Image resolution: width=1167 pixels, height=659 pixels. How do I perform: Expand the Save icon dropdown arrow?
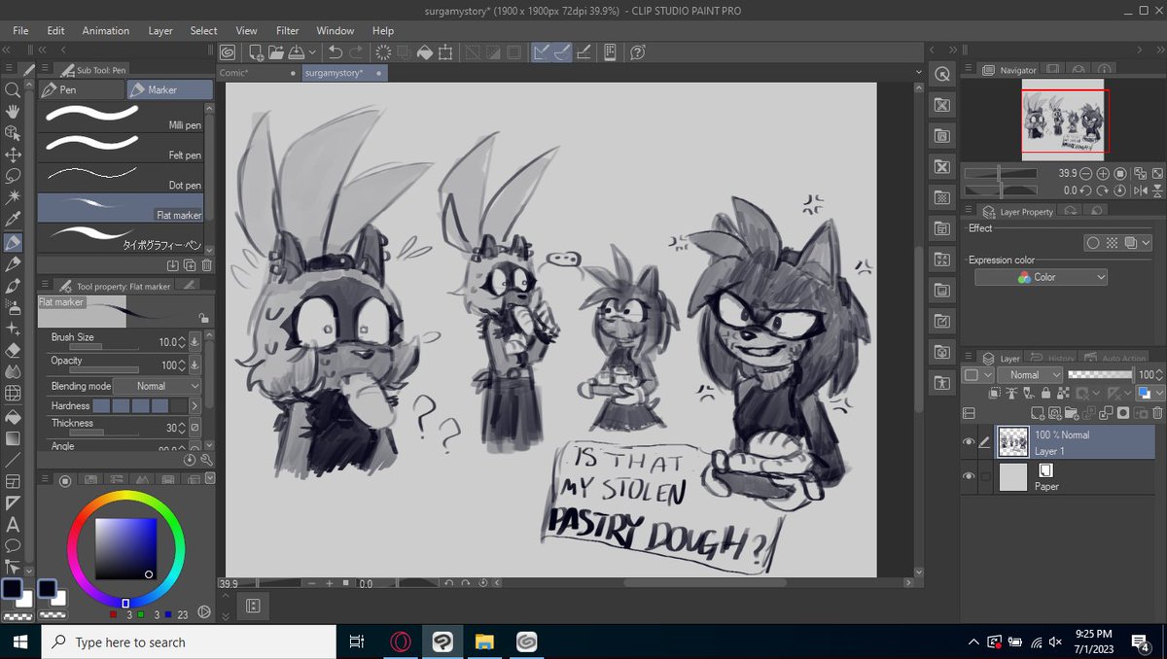pos(312,52)
